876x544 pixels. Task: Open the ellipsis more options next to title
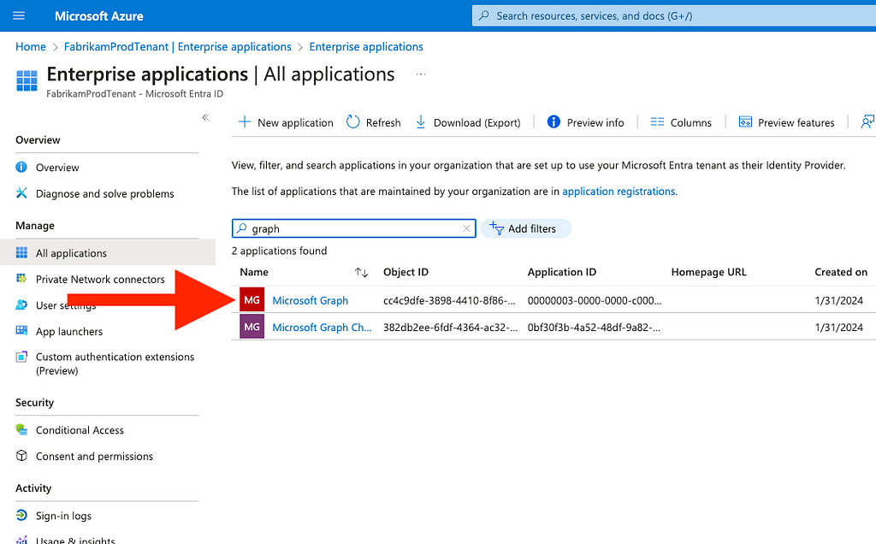(421, 74)
